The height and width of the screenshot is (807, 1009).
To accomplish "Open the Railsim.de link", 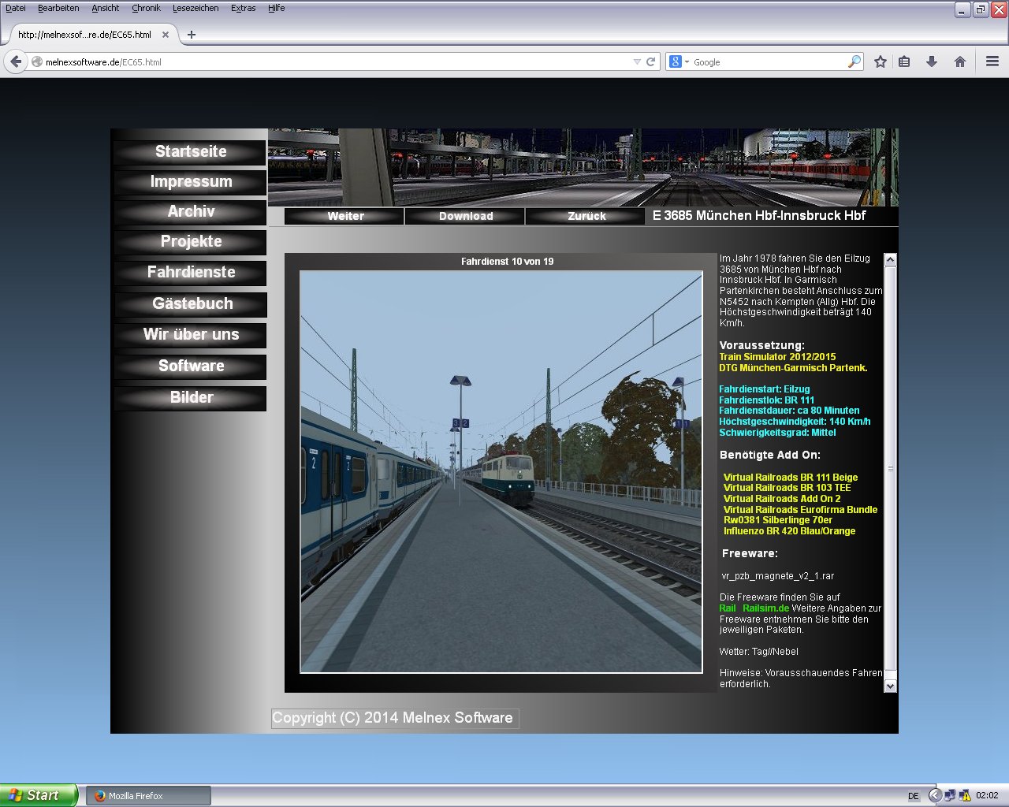I will 765,608.
